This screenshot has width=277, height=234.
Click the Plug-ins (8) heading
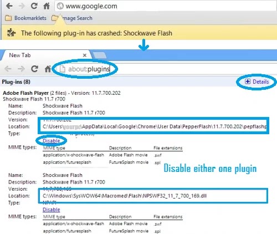tap(16, 82)
